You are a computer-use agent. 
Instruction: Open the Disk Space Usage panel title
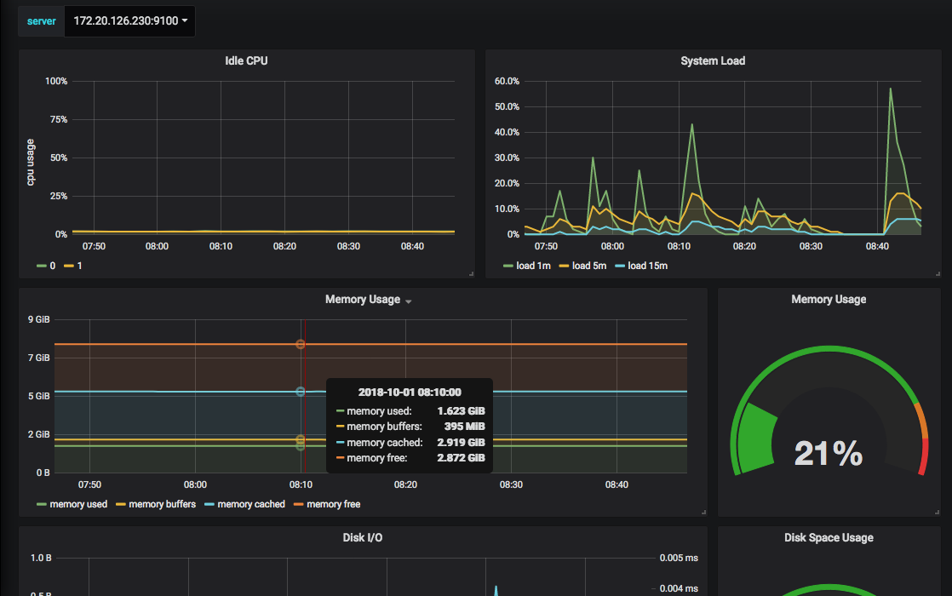click(829, 538)
